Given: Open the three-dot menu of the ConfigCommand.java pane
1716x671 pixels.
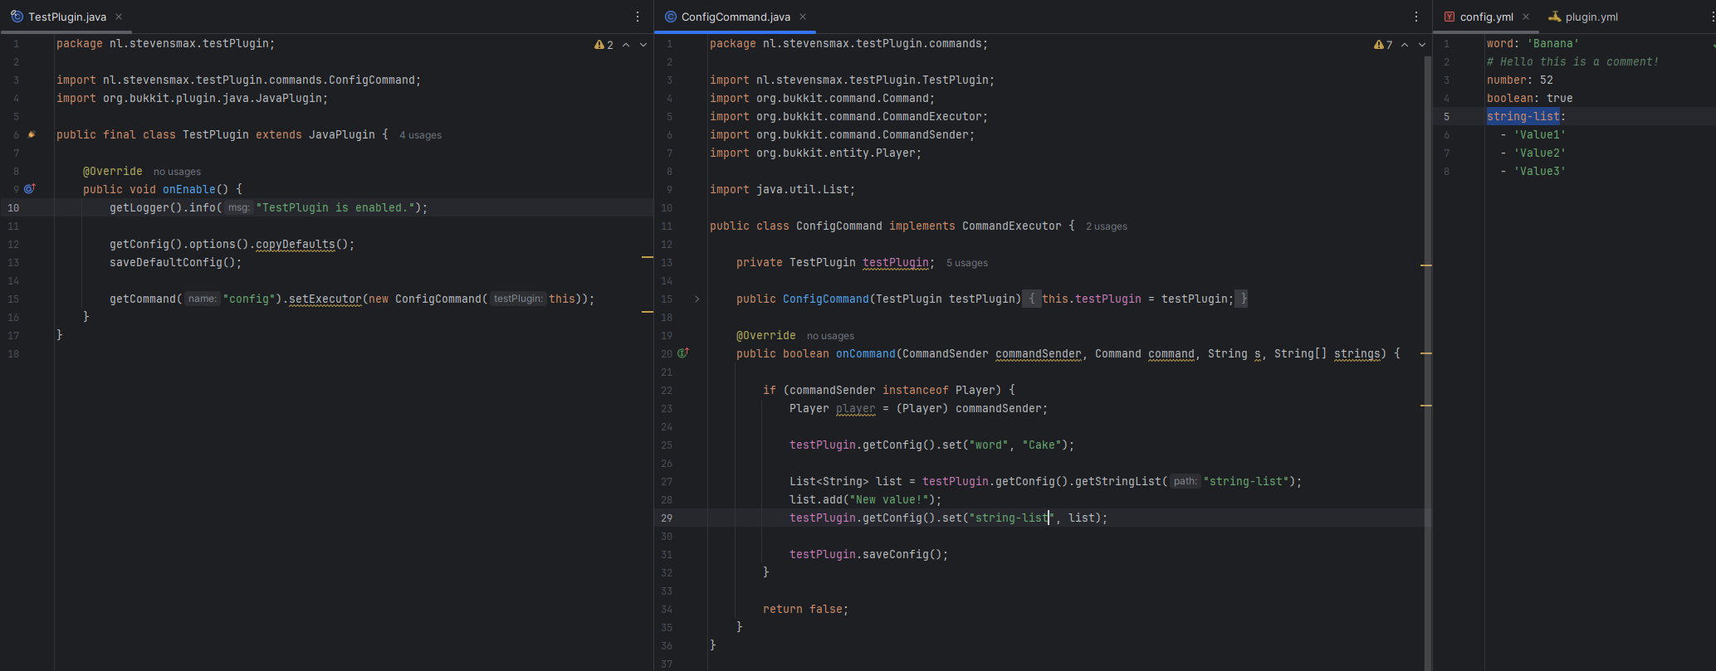Looking at the screenshot, I should pyautogui.click(x=1416, y=17).
